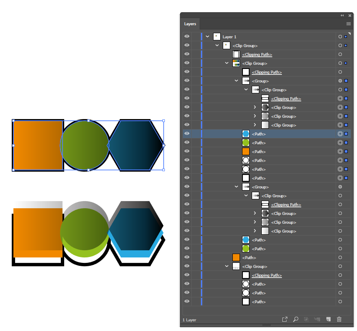The width and height of the screenshot is (357, 331).
Task: Click multicolor Clip Group thumbnail
Action: [x=236, y=63]
